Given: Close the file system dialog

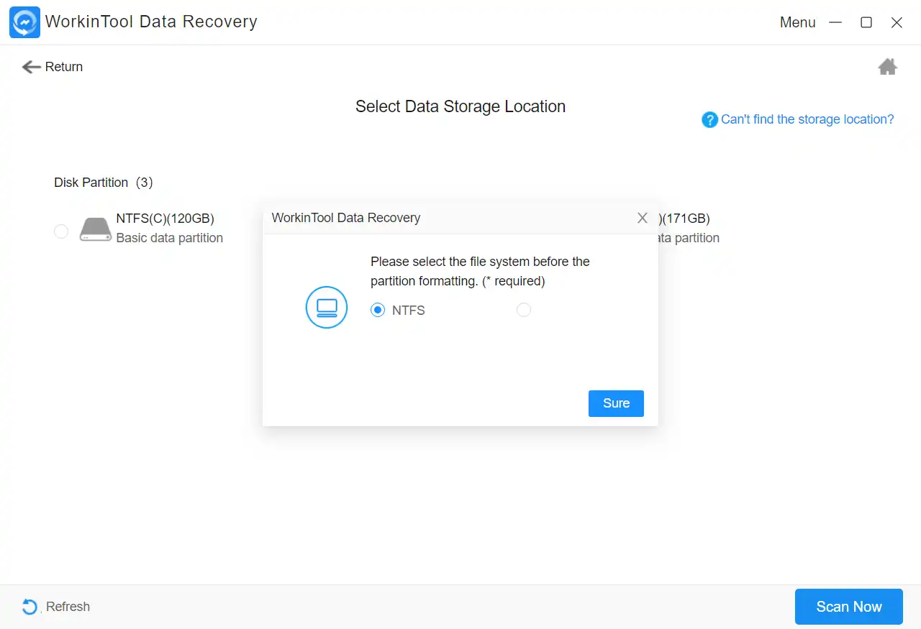Looking at the screenshot, I should coord(643,218).
